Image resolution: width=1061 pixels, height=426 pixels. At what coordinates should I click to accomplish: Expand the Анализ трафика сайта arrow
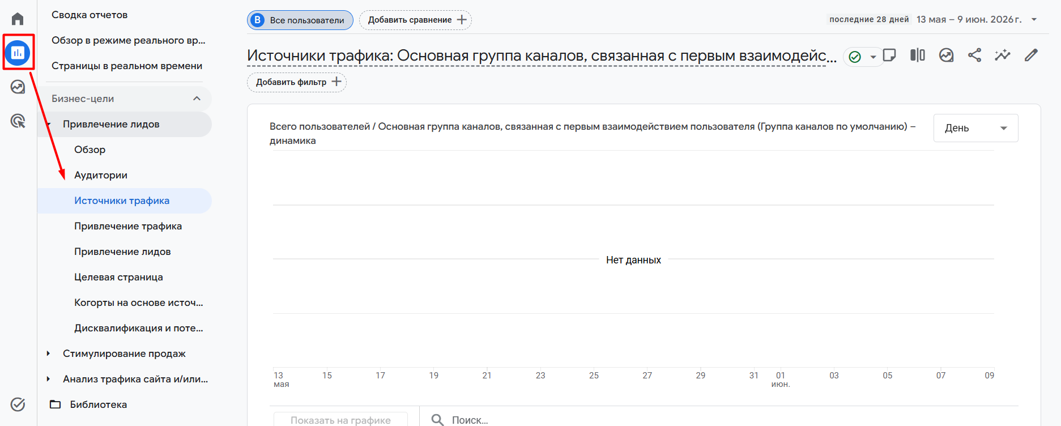click(49, 379)
